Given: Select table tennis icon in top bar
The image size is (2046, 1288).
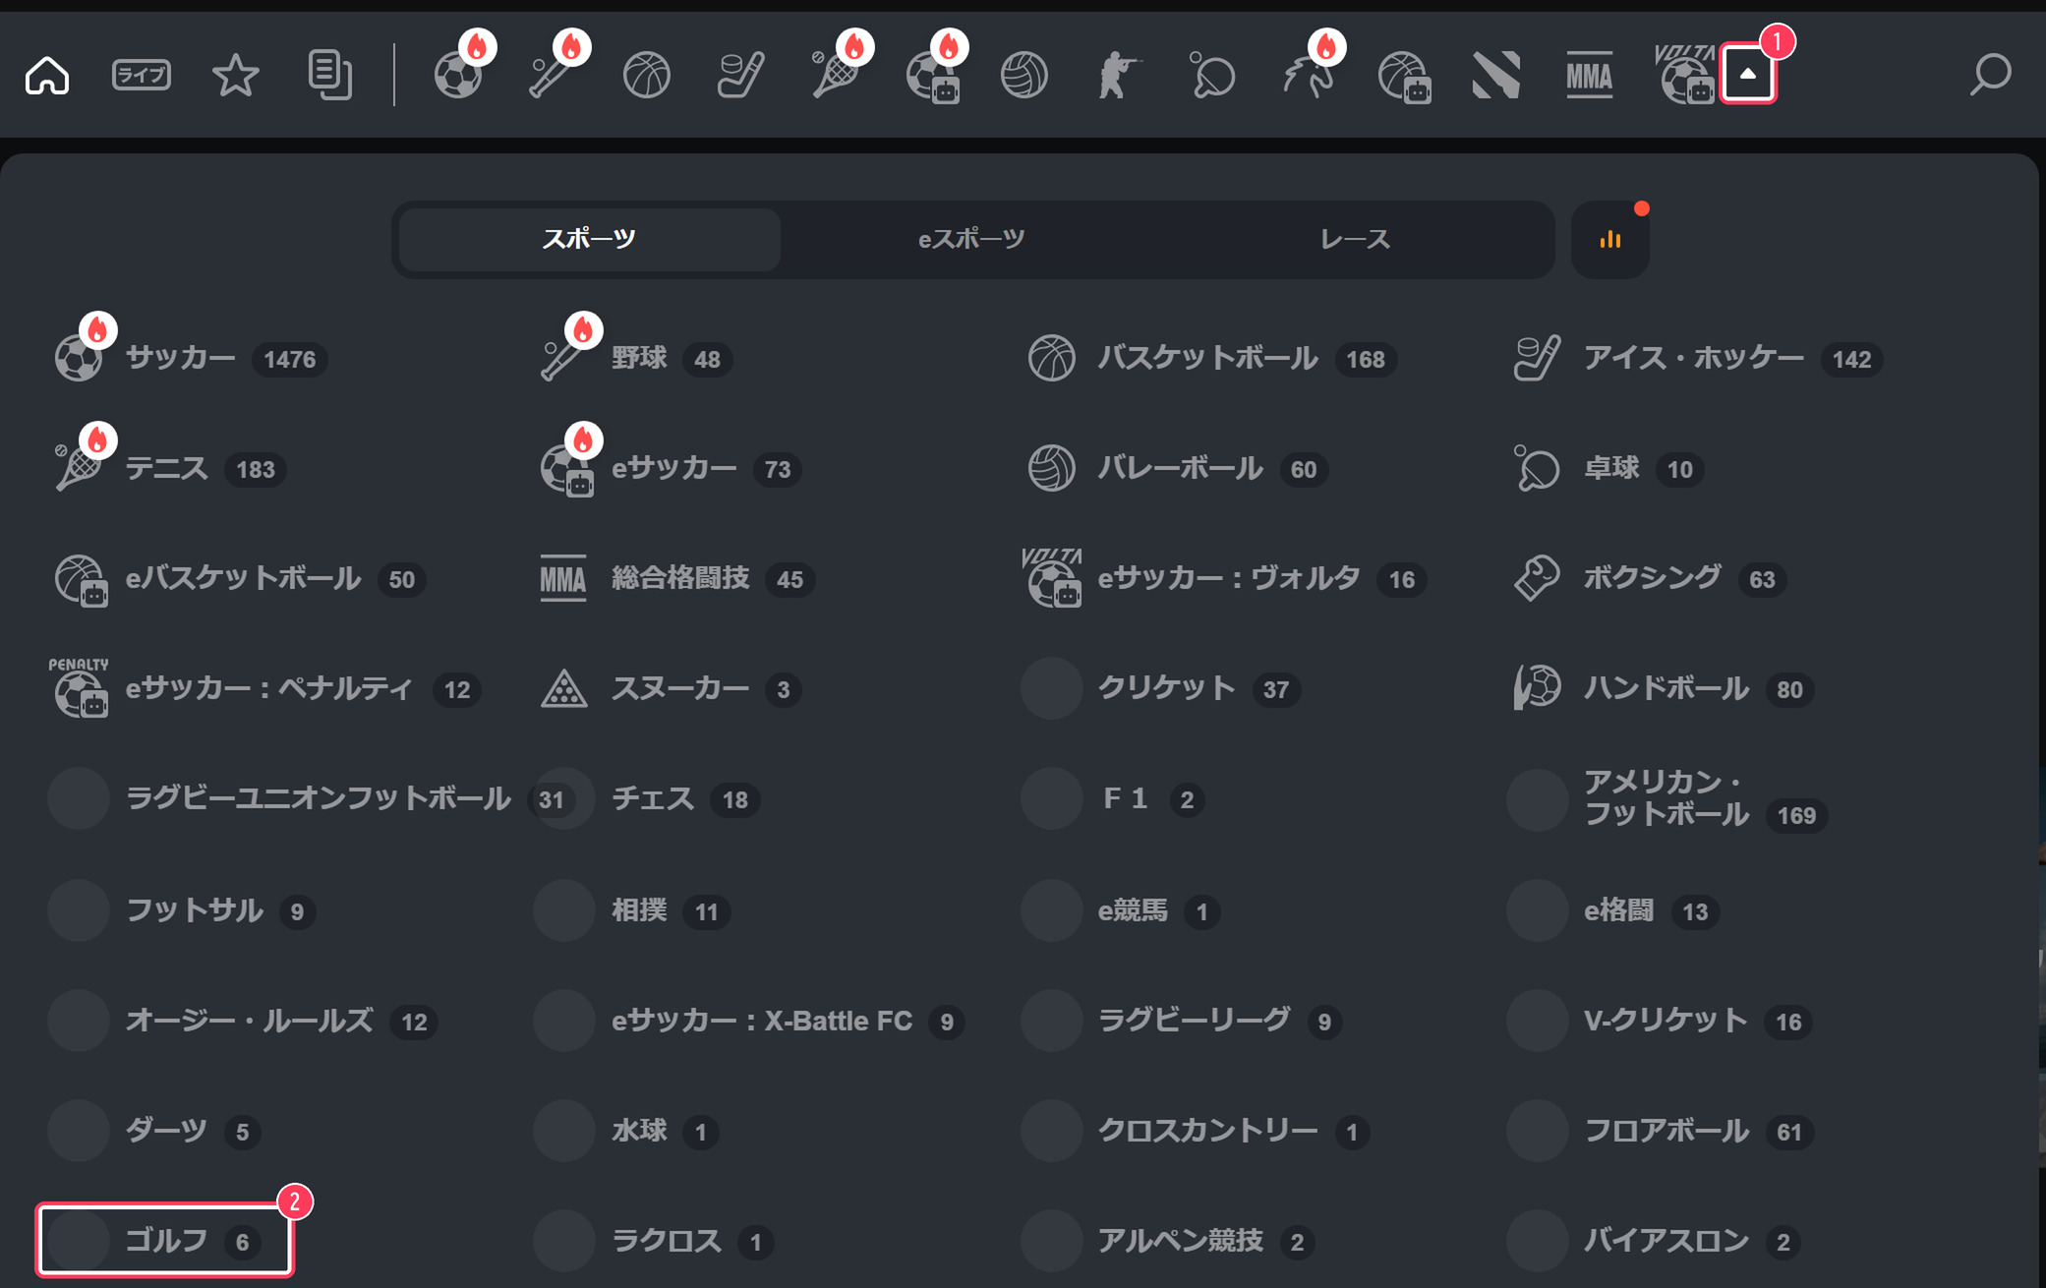Looking at the screenshot, I should [1213, 75].
